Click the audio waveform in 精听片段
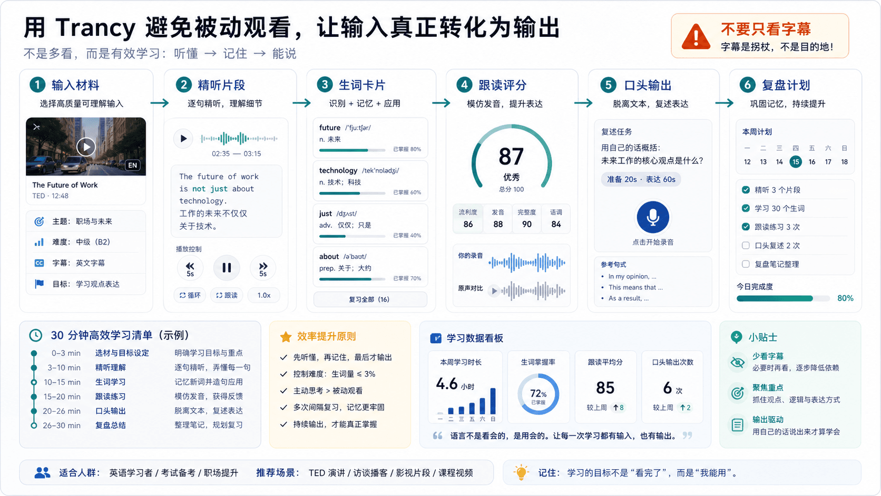Image resolution: width=881 pixels, height=496 pixels. click(239, 139)
